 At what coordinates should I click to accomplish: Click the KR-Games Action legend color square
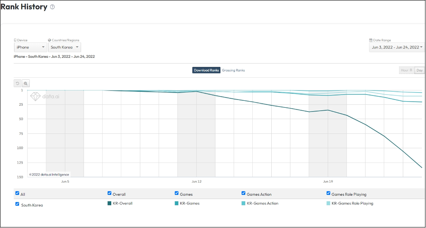click(x=244, y=203)
